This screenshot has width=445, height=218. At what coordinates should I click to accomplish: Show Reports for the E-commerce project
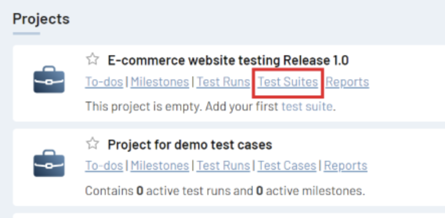(347, 82)
